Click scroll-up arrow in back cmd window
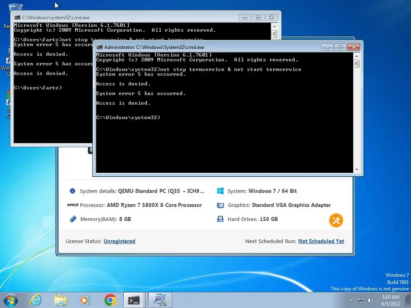 coord(274,26)
